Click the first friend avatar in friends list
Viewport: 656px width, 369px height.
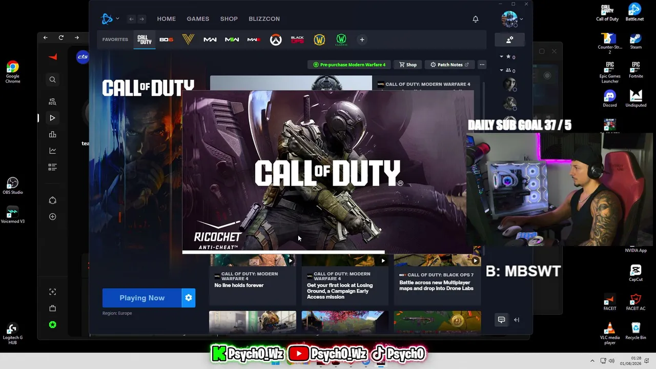(509, 85)
